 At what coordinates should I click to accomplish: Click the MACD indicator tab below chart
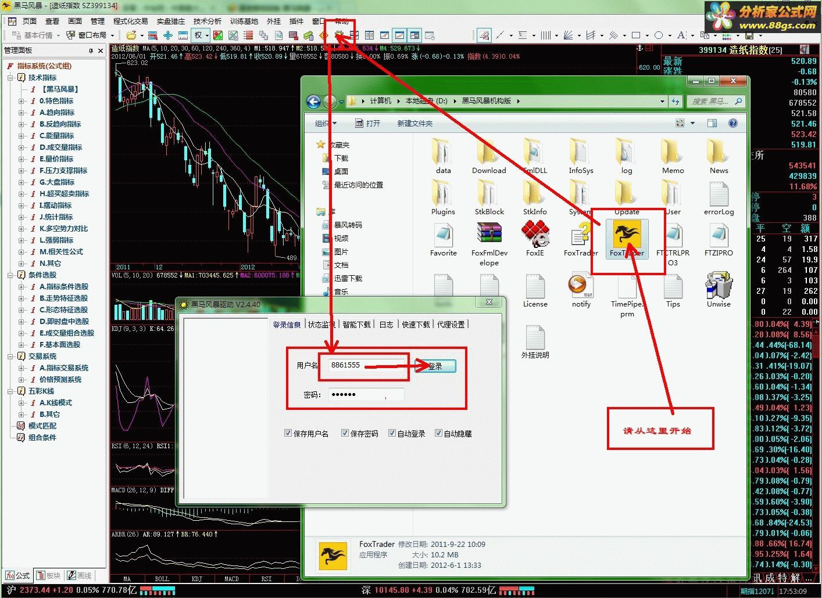pos(231,579)
